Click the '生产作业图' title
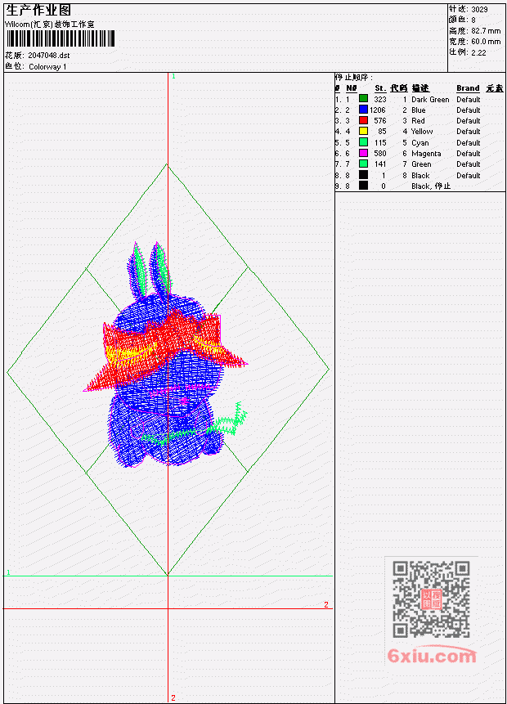 (x=38, y=10)
